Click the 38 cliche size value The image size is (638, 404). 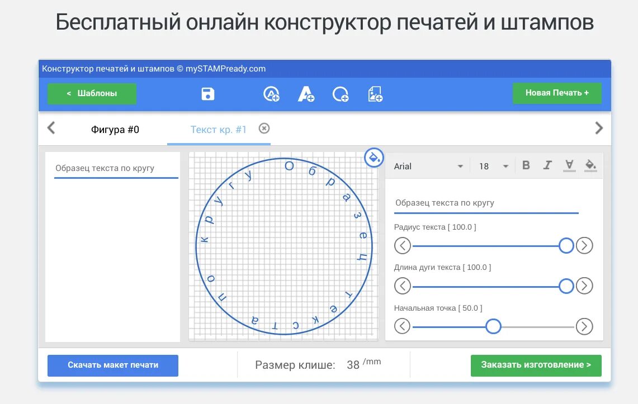point(353,365)
